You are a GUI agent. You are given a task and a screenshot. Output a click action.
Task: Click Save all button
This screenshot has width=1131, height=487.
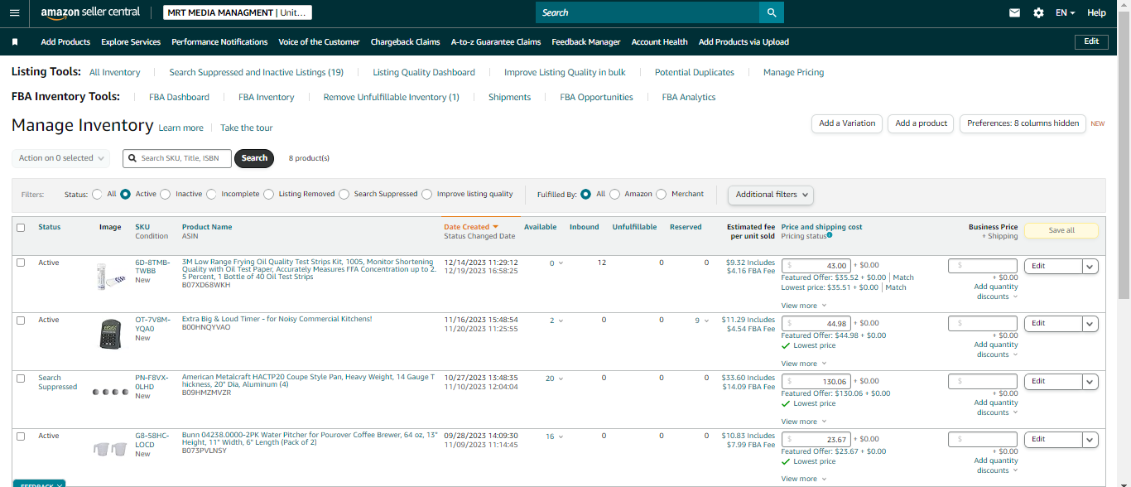pos(1061,231)
